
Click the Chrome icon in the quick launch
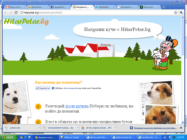pyautogui.click(x=22, y=137)
